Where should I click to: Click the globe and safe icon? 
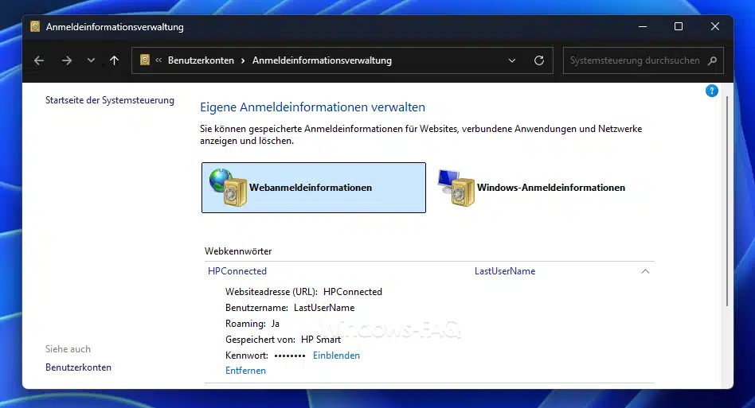click(x=228, y=188)
